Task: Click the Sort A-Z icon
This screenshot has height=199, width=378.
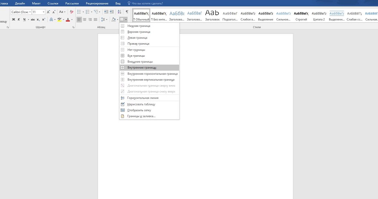Action: [120, 12]
